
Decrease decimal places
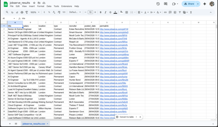click(54, 12)
